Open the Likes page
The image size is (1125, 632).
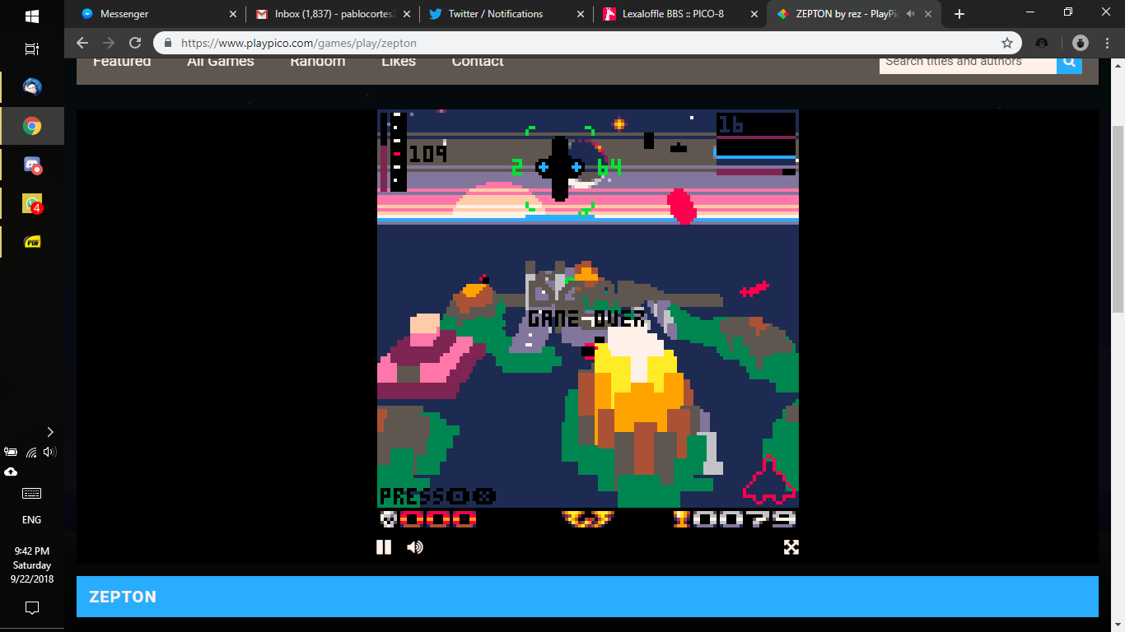coord(399,62)
